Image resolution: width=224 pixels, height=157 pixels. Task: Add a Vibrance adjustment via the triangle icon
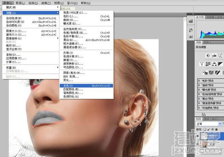click(202, 64)
